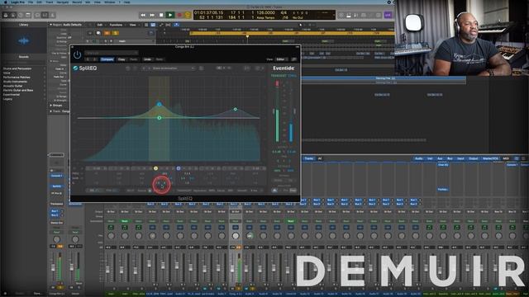The height and width of the screenshot is (297, 529).
Task: Open the SplitEQ preset list menu icon
Action: 201,68
